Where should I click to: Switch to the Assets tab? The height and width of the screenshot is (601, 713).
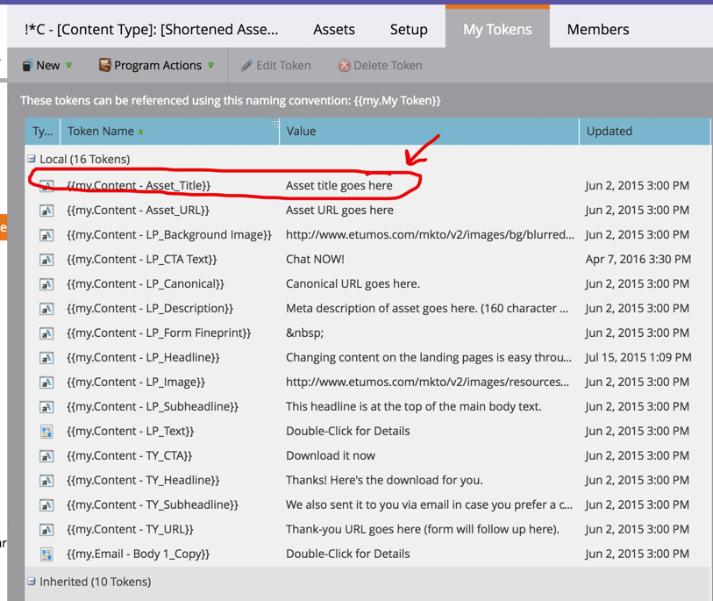(x=334, y=30)
